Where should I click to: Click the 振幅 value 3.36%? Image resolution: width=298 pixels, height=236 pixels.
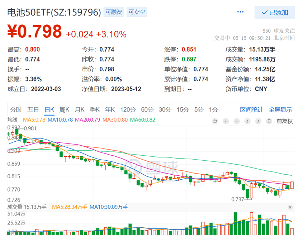[33, 79]
